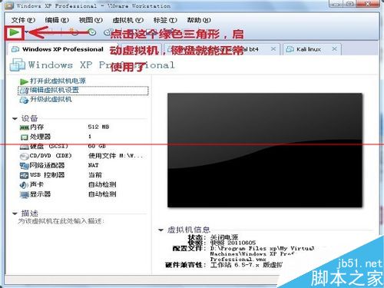Click the USB 控制器 icon
The width and height of the screenshot is (384, 288).
25,175
